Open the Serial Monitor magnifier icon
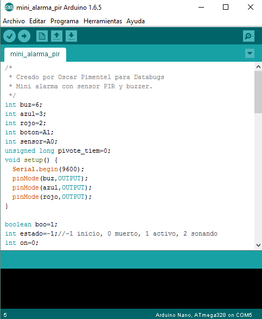Screen dimensions: 262x319 248,36
